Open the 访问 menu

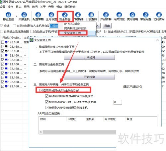click(35, 7)
